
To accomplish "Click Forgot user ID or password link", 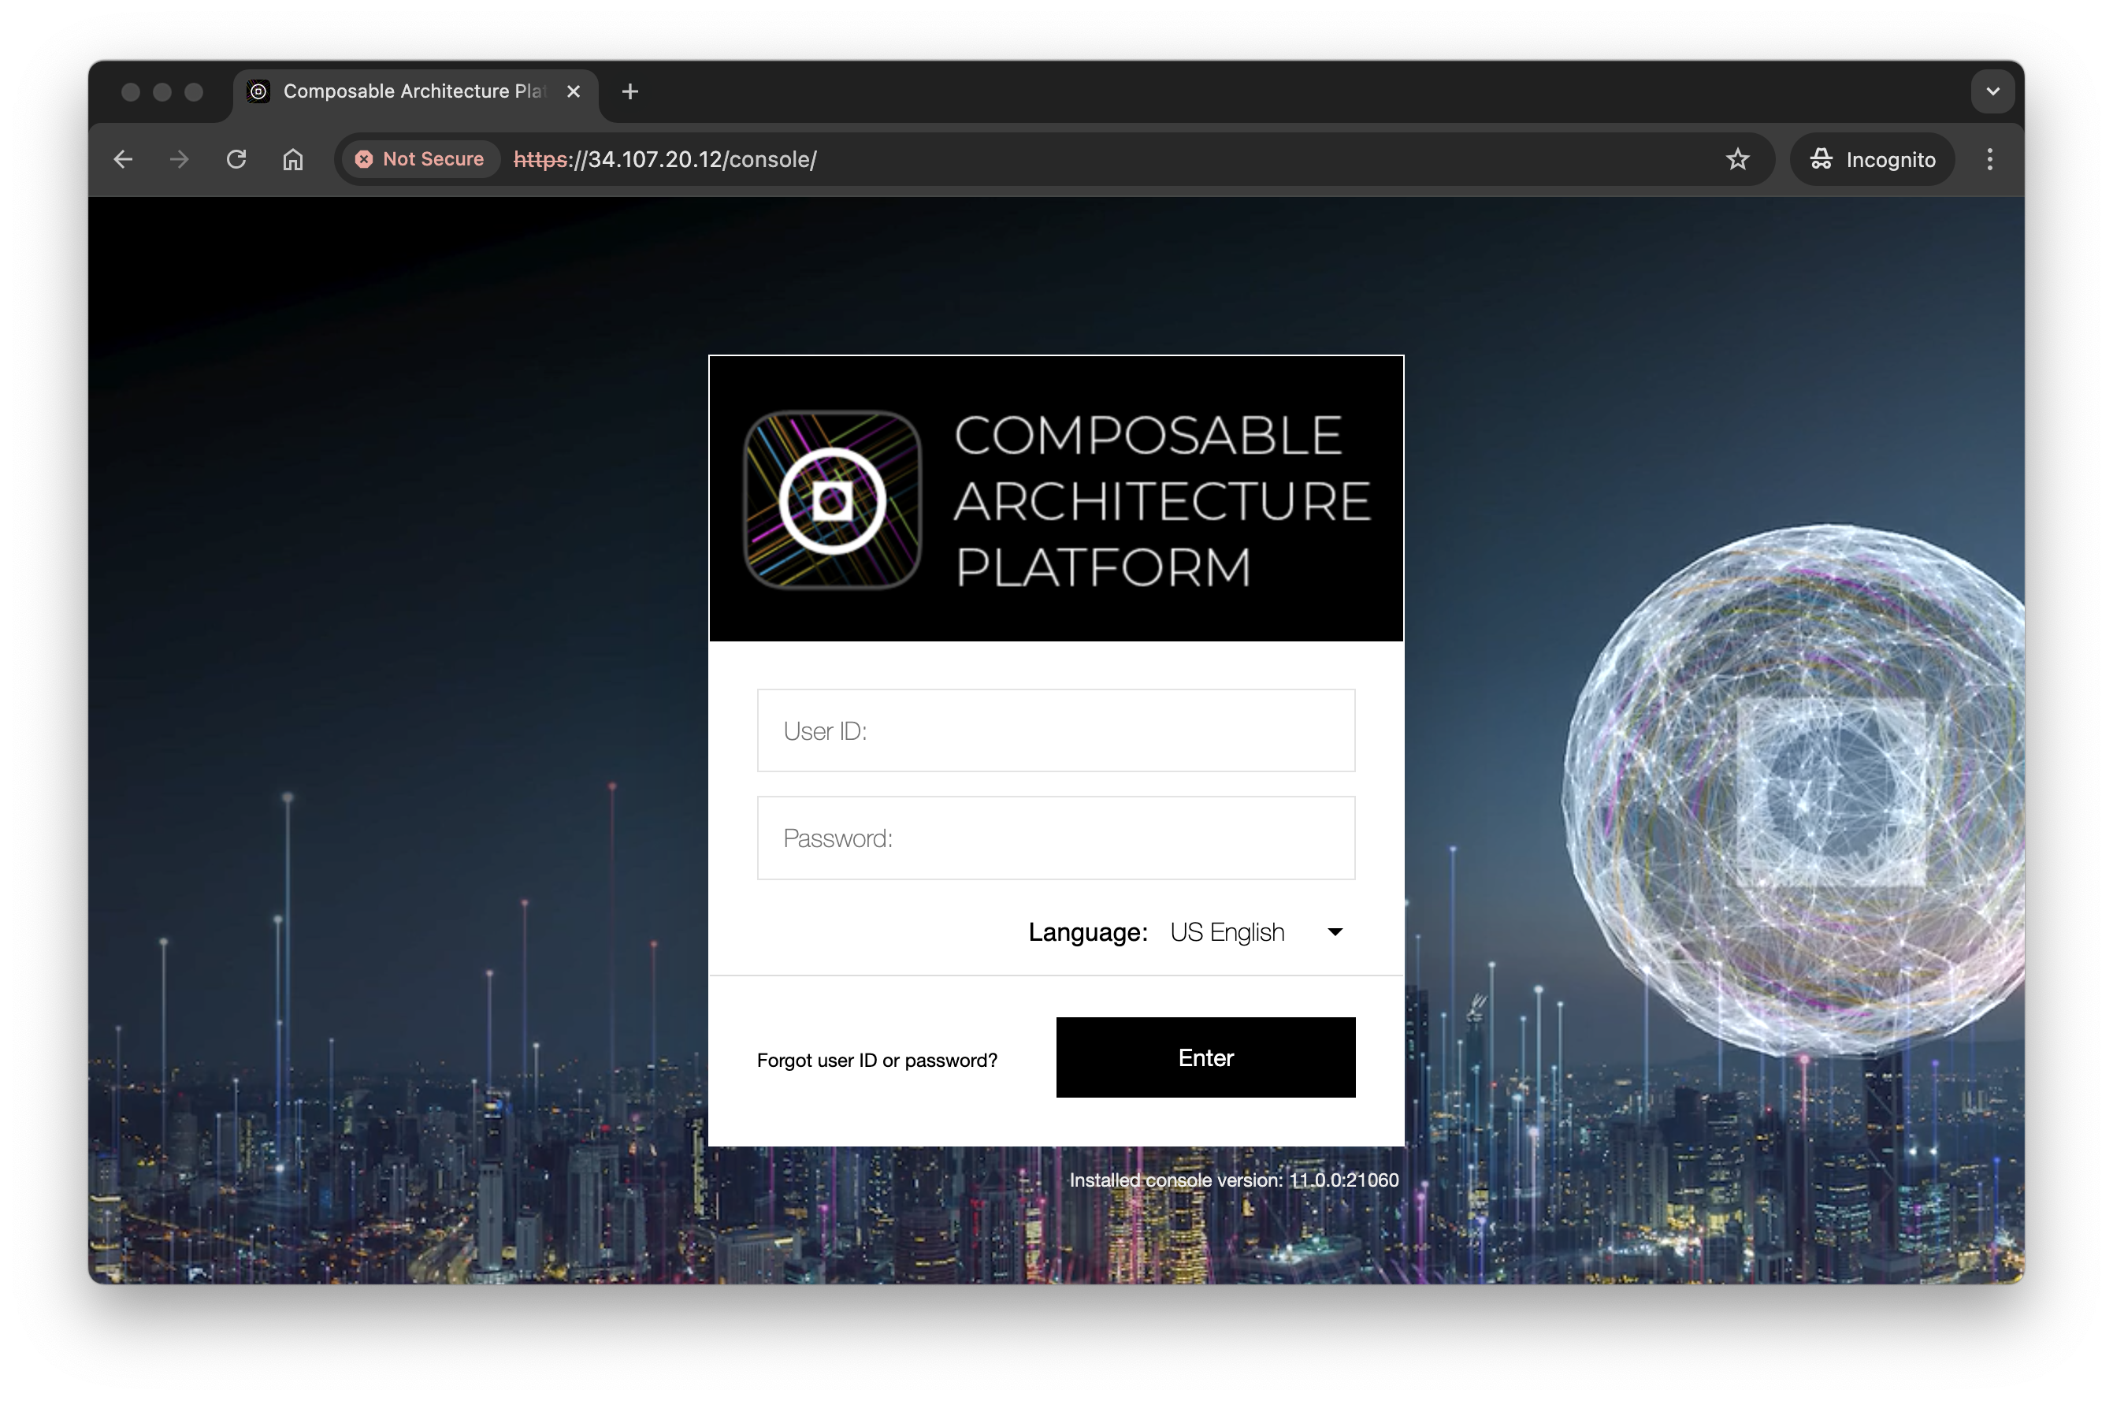I will [876, 1060].
